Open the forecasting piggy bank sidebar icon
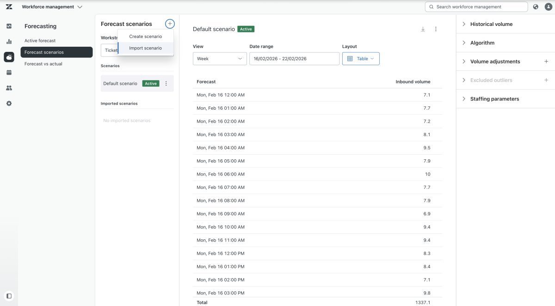This screenshot has height=306, width=555. coord(9,57)
